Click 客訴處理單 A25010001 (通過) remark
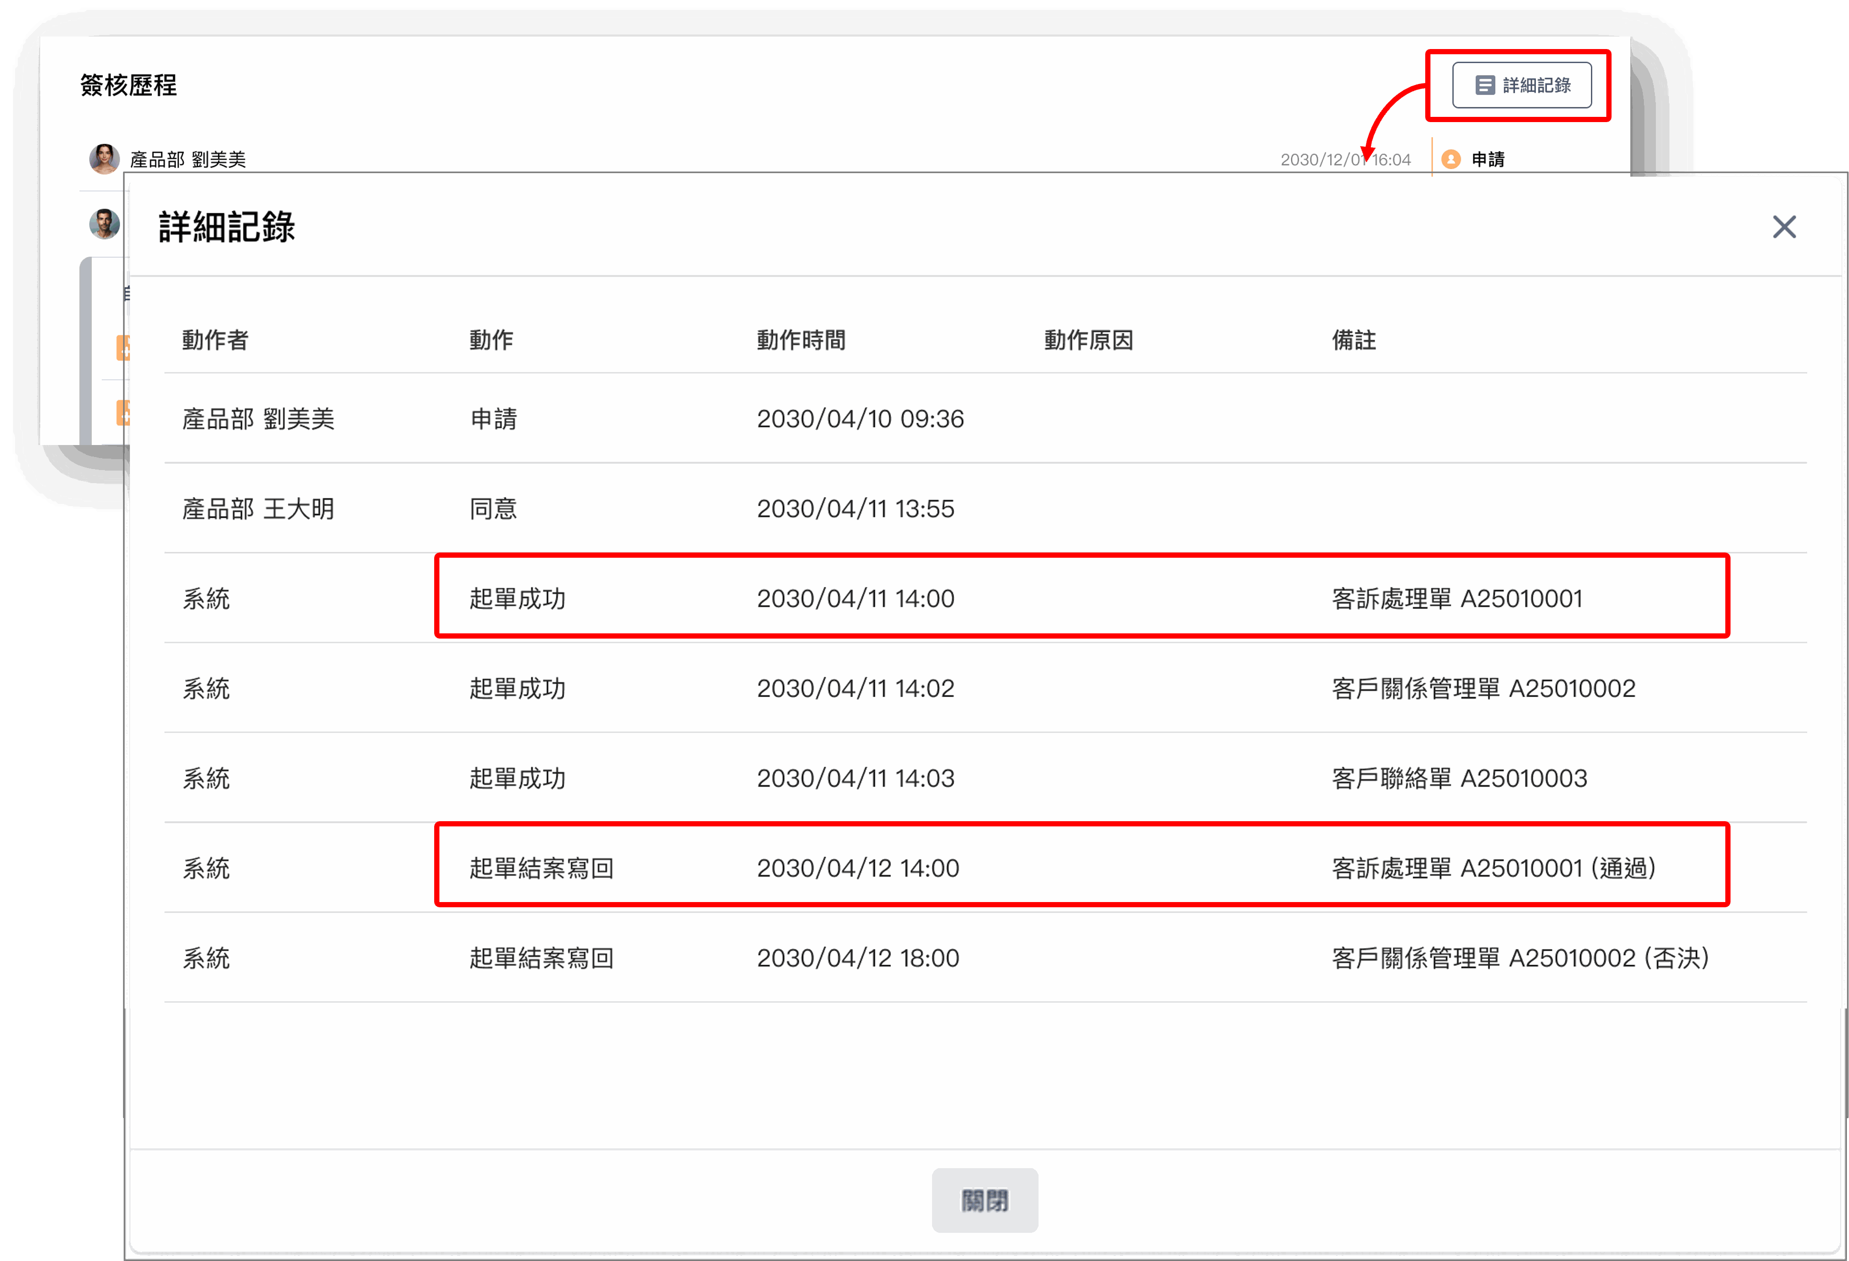Viewport: 1849px width, 1261px height. [x=1494, y=868]
